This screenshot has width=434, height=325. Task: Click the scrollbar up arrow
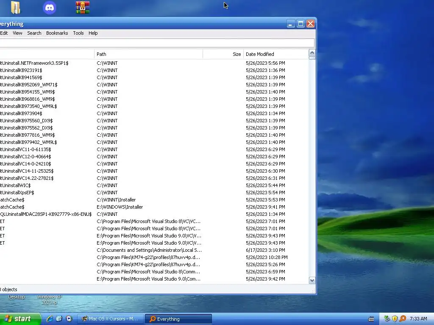(312, 53)
